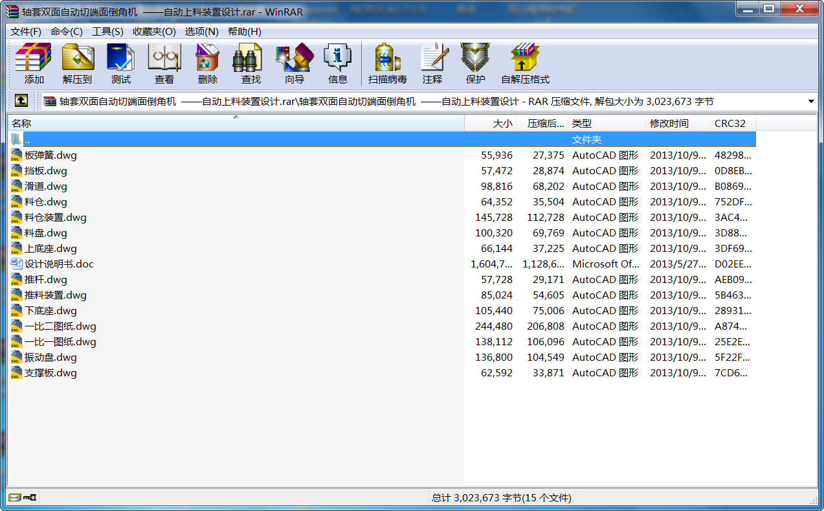Click the Word icon of 设计说明书.doc

click(17, 264)
